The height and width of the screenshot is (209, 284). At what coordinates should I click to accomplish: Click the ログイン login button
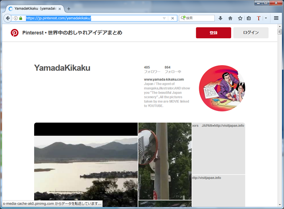250,33
